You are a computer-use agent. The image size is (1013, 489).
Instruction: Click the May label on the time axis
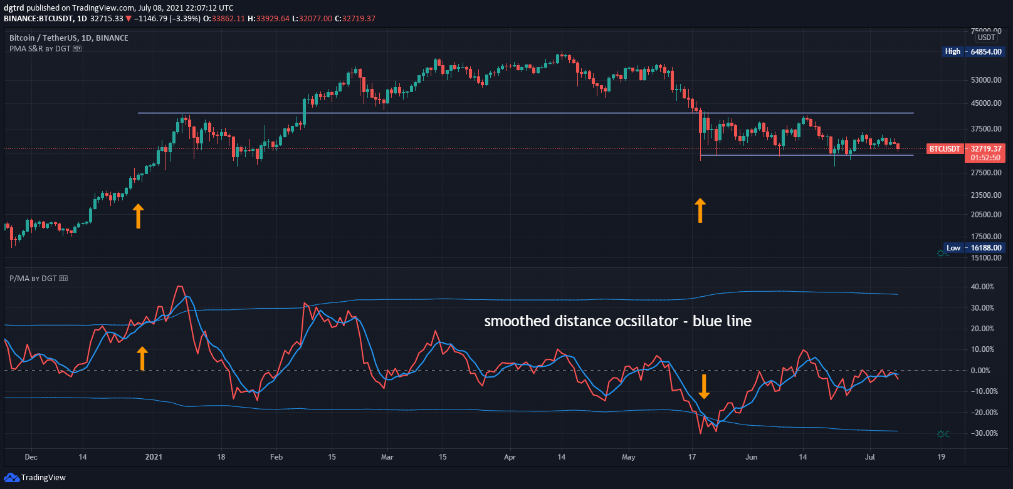pyautogui.click(x=629, y=457)
